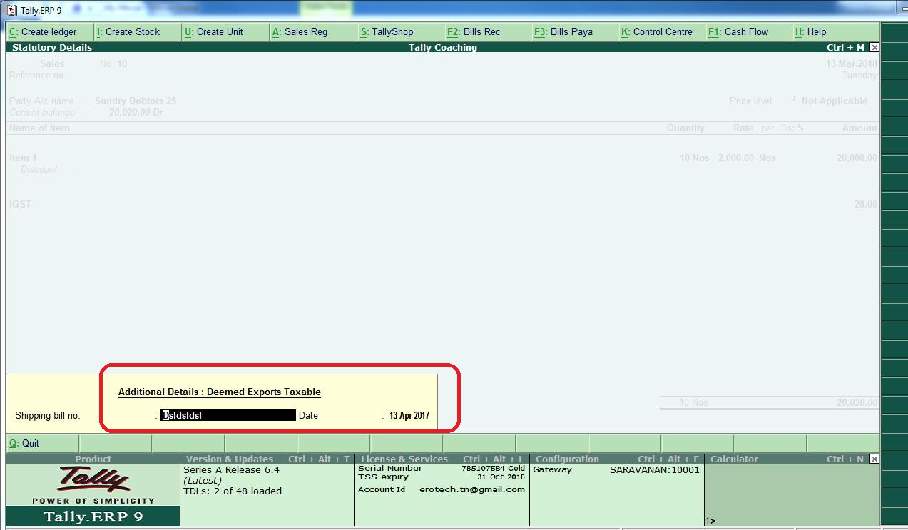The height and width of the screenshot is (530, 908).
Task: Open the Version & Updates panel header
Action: pyautogui.click(x=267, y=459)
